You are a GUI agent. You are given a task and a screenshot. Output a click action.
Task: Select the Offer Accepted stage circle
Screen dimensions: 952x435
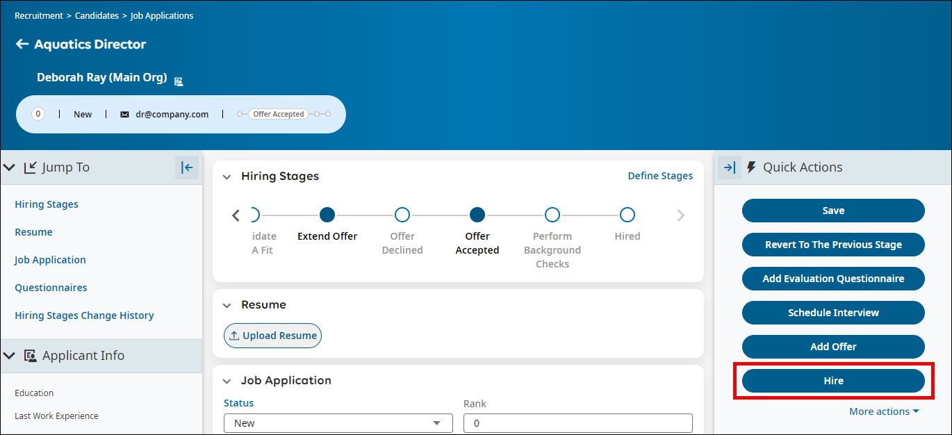tap(477, 215)
